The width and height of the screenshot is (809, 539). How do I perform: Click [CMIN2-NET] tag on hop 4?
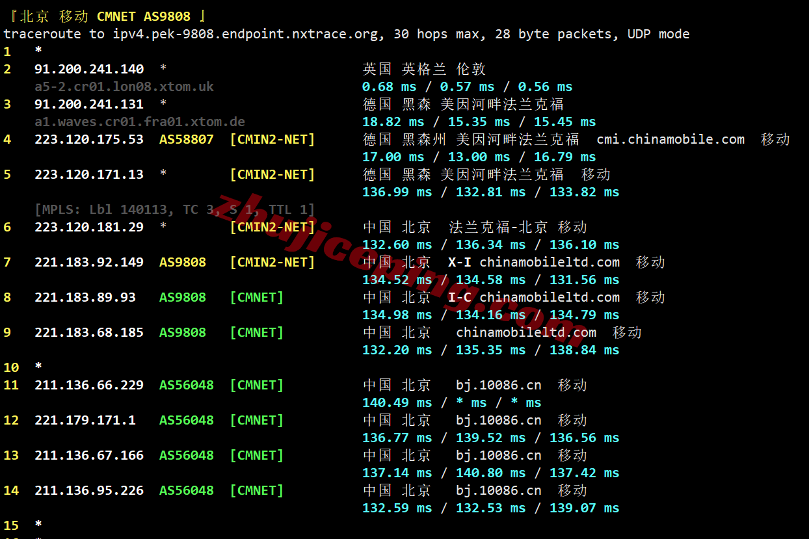[x=272, y=139]
